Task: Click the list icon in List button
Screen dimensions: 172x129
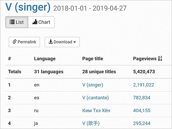Action: (x=12, y=22)
